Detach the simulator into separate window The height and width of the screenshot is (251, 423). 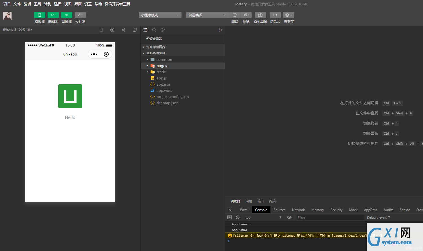[135, 30]
